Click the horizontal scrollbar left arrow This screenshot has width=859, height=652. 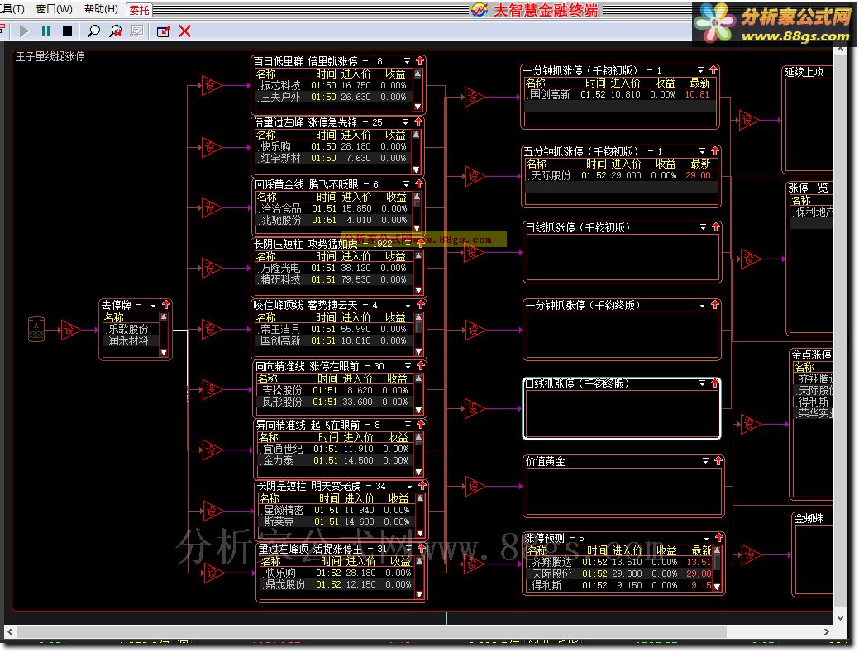click(10, 631)
